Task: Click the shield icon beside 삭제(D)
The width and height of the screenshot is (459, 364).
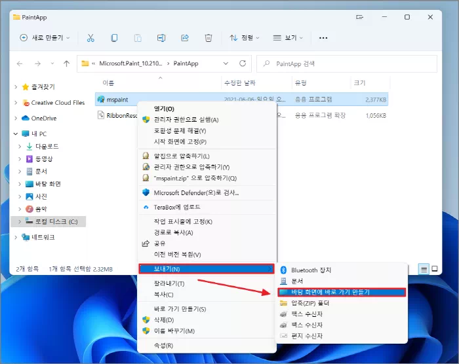Action: click(146, 320)
